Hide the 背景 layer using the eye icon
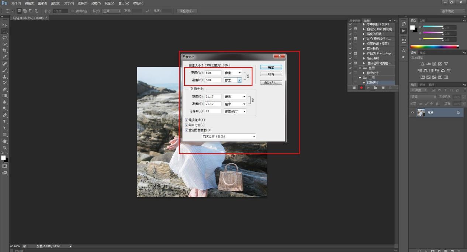467x252 pixels. [412, 112]
